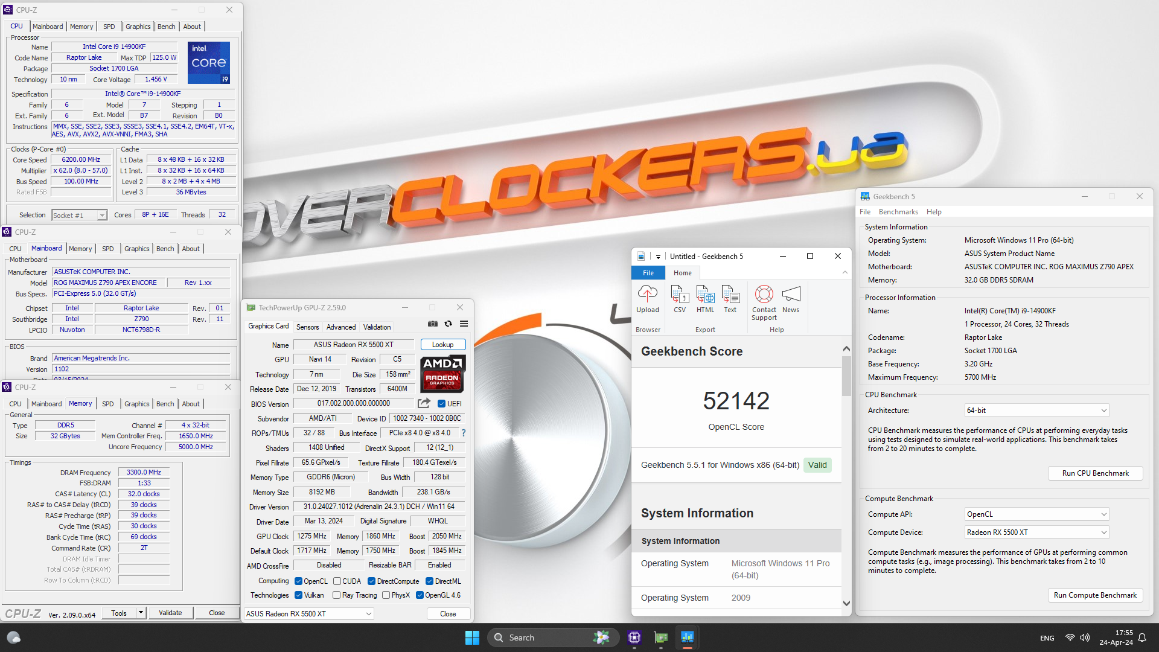Click the Geekbench results scrollbar thumb
The height and width of the screenshot is (652, 1159).
tap(846, 376)
